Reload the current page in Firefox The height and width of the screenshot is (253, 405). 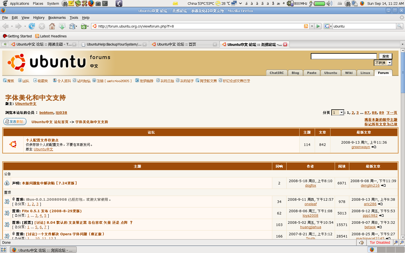pos(32,26)
